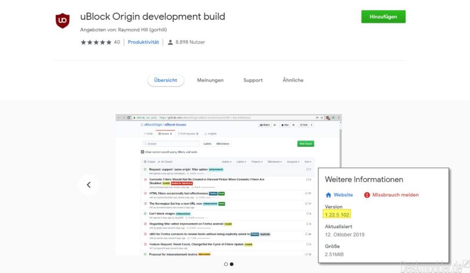
Task: Click the extension title heading
Action: point(153,16)
